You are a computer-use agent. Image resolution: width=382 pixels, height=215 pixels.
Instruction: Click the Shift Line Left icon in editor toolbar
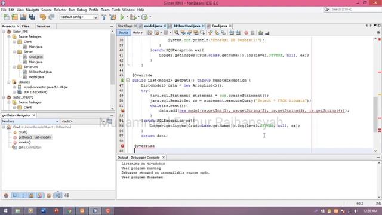(232, 33)
